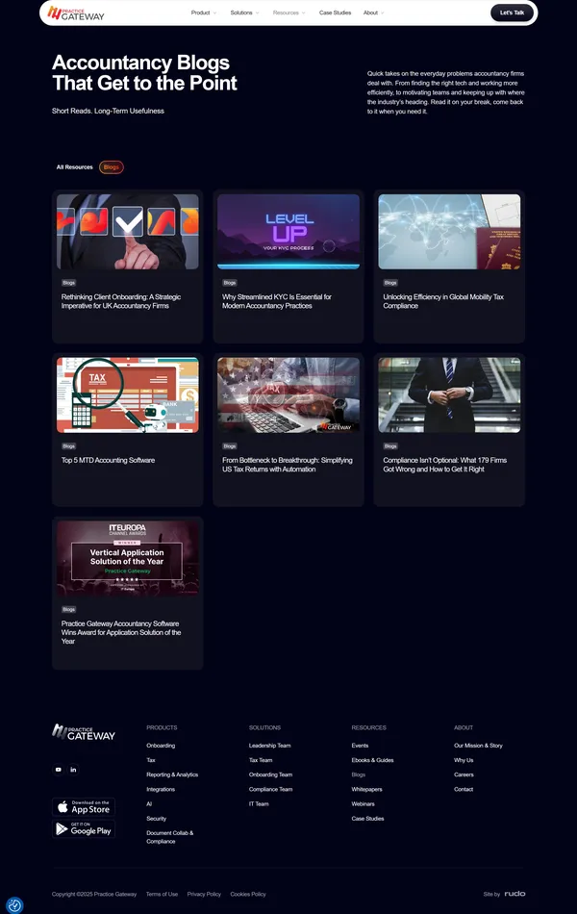Click the Let's Talk button

(512, 13)
